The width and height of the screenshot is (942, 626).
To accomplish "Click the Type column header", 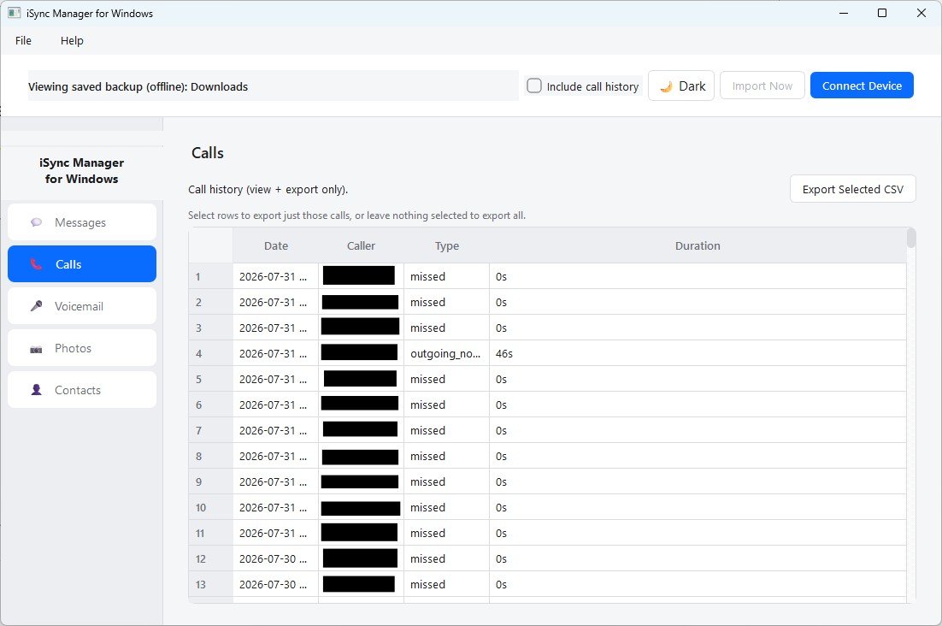I will point(446,245).
